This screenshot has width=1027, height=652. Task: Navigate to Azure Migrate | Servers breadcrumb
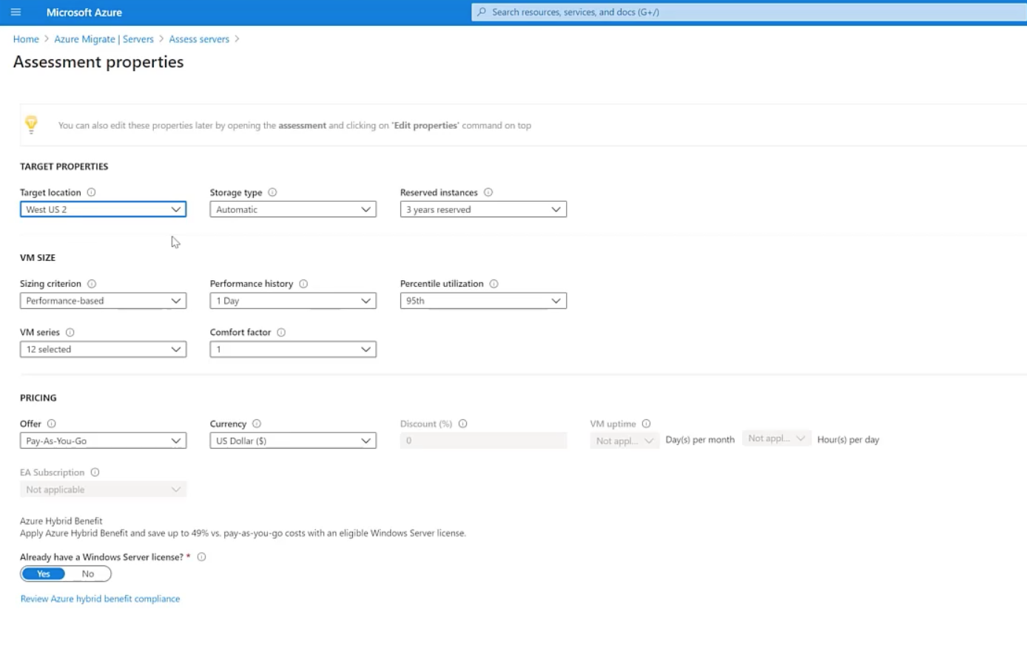pos(104,39)
